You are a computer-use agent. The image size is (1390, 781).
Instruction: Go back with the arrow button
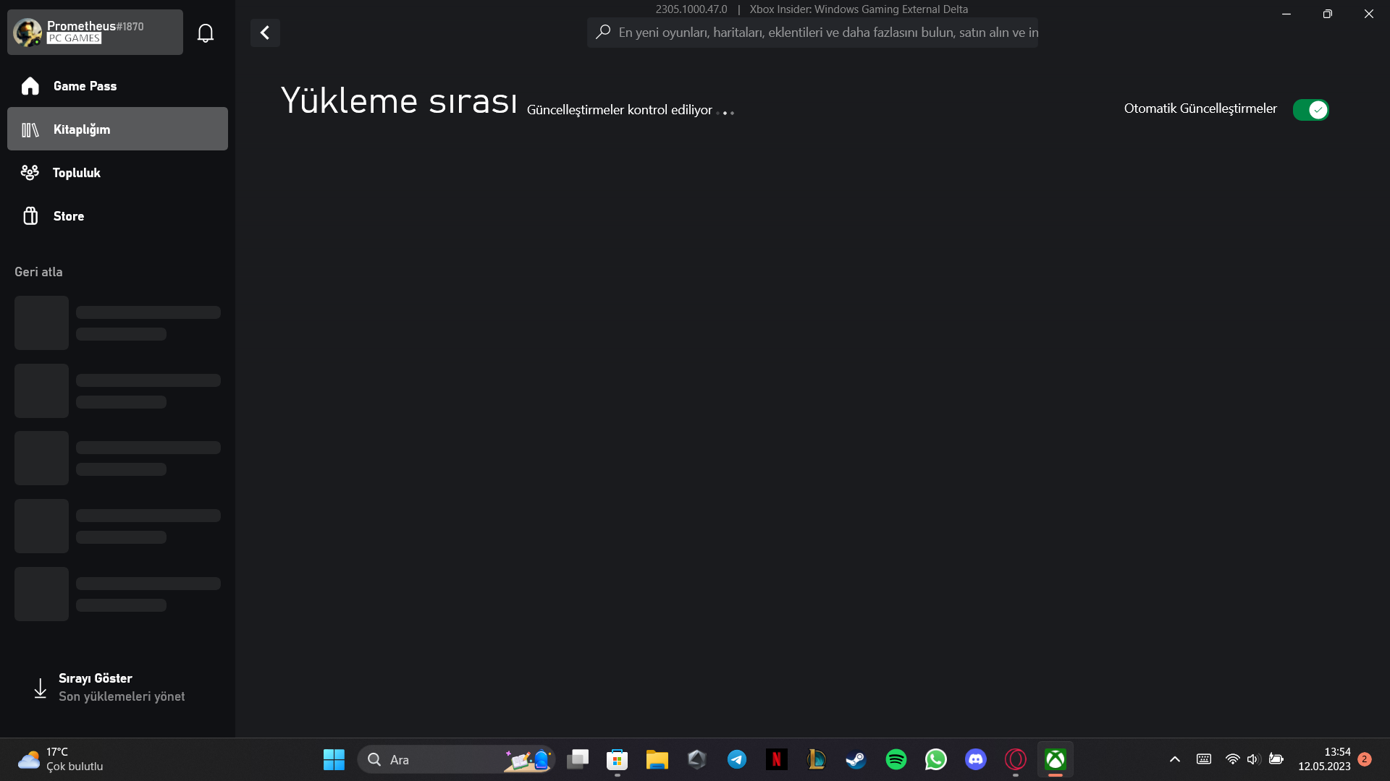[265, 33]
